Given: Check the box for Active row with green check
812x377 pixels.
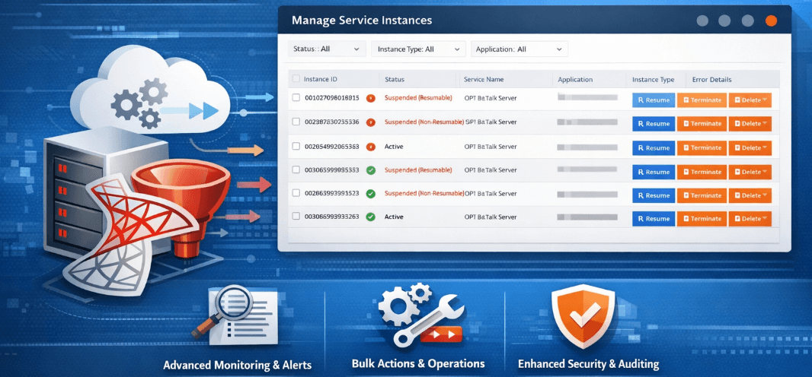Looking at the screenshot, I should (x=296, y=217).
